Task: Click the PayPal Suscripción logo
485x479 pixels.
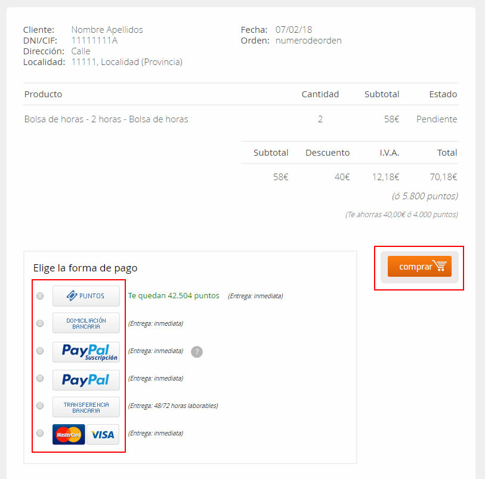Action: 86,352
